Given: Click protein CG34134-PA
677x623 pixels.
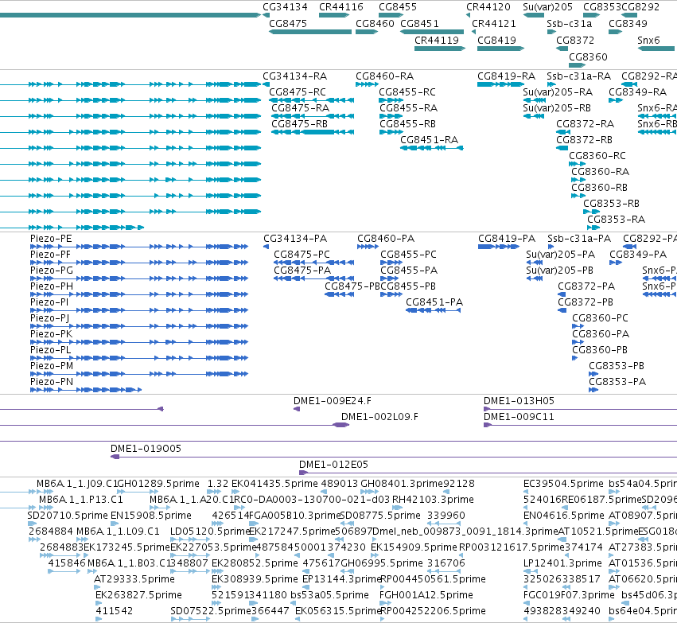Looking at the screenshot, I should [295, 239].
